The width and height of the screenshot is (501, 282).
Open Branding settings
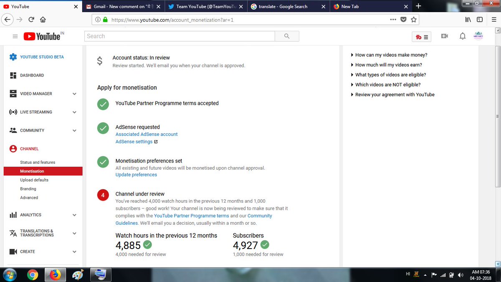(x=28, y=189)
